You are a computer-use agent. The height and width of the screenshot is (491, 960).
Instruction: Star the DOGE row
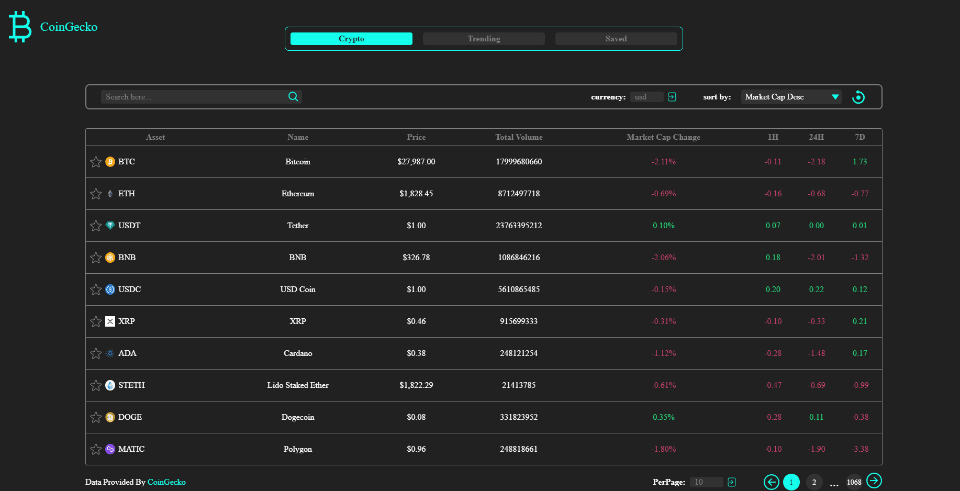[96, 417]
